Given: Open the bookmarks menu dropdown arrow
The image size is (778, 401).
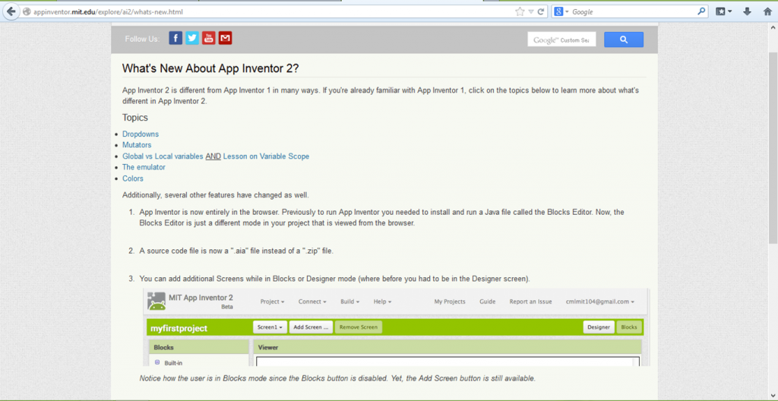Looking at the screenshot, I should 730,11.
